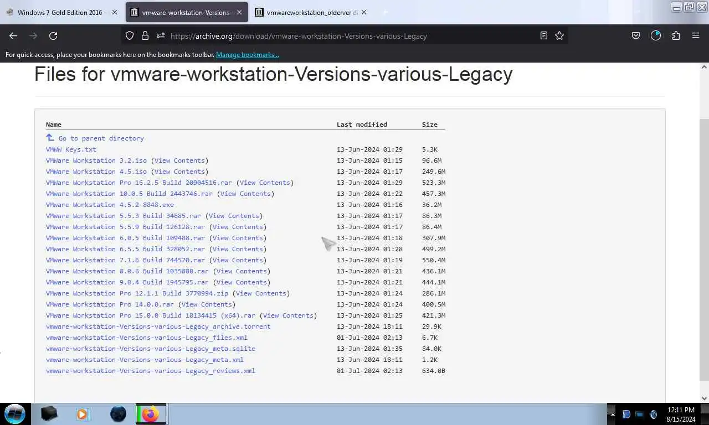
Task: Open the Firefox hamburger menu
Action: pos(696,36)
